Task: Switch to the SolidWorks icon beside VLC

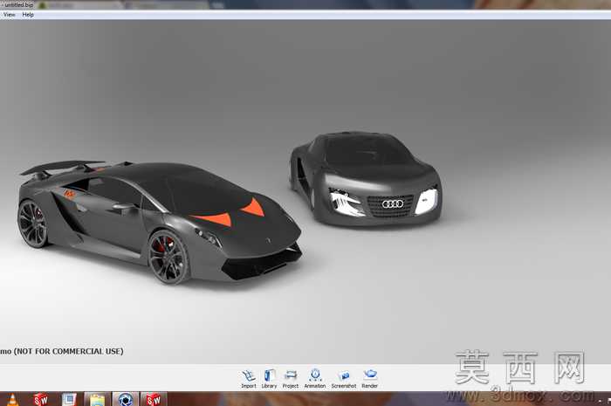Action: point(40,399)
